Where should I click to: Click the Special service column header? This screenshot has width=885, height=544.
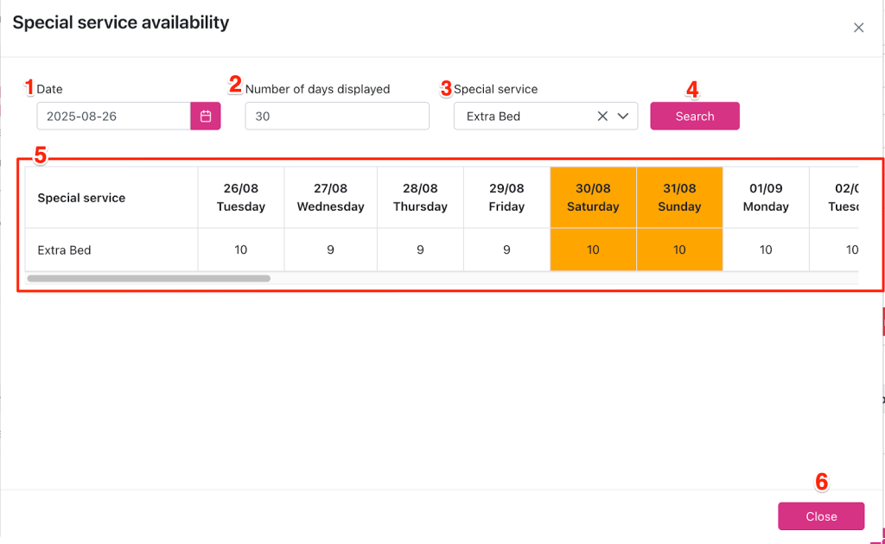(81, 198)
